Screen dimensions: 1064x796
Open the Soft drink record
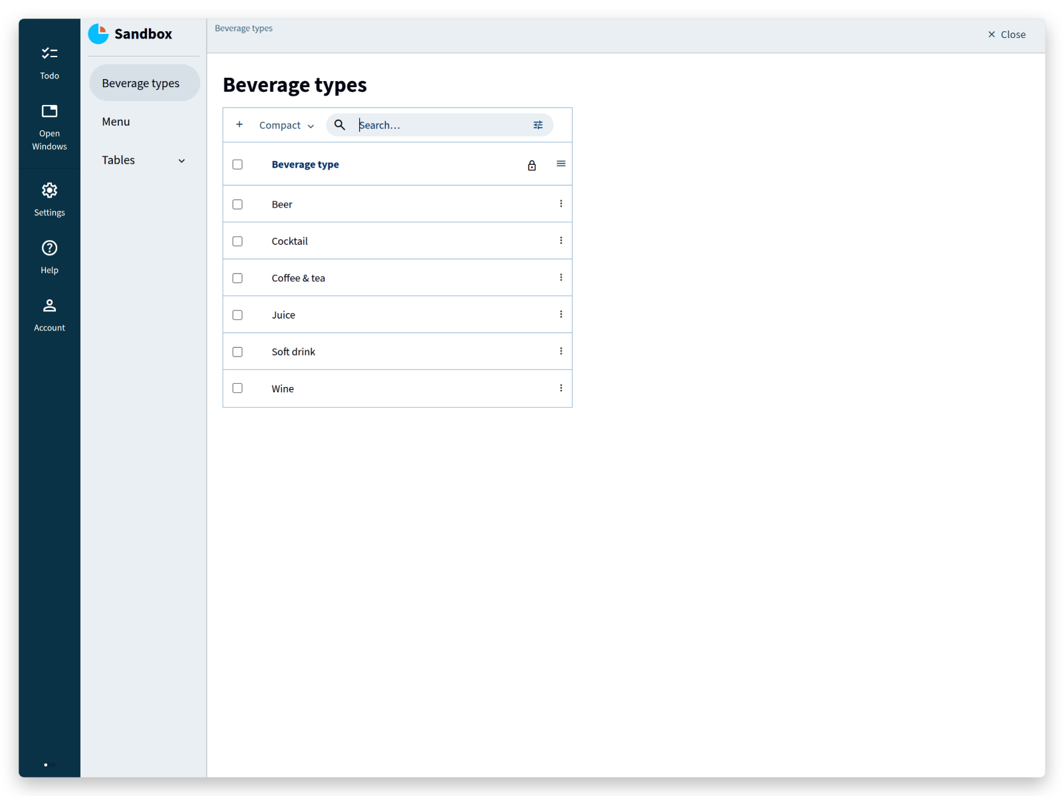point(293,352)
